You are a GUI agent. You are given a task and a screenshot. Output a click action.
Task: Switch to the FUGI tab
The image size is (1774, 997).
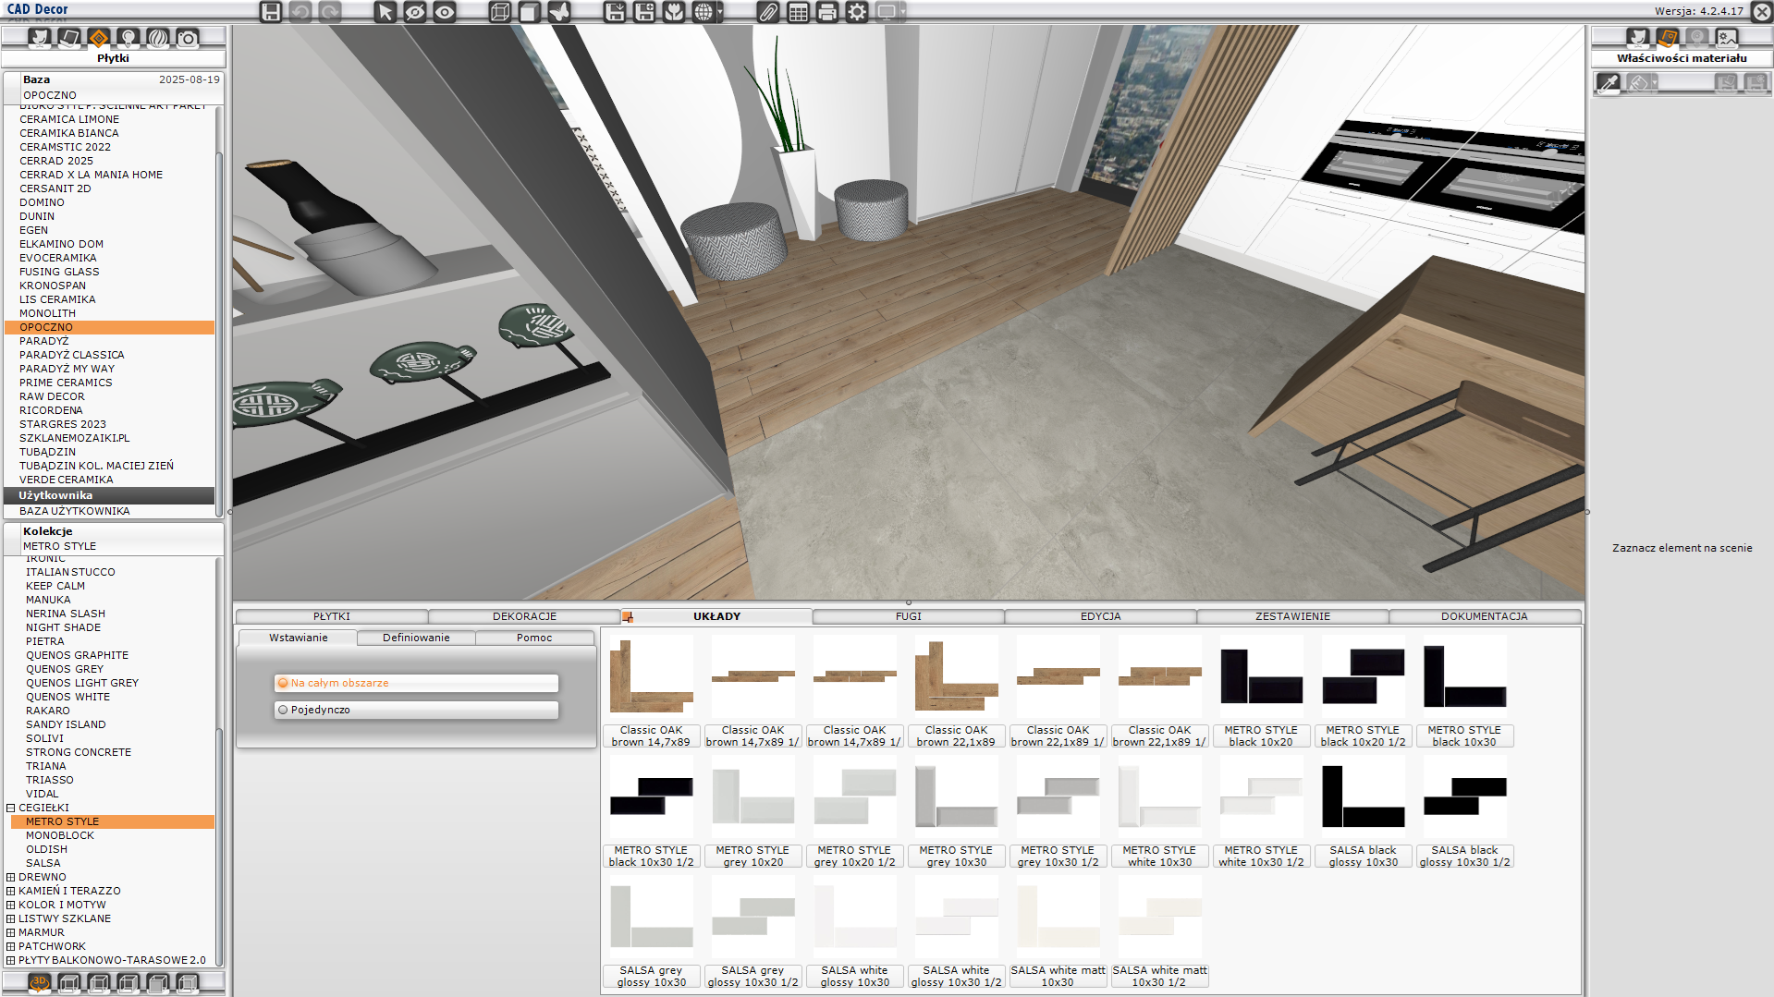point(908,616)
